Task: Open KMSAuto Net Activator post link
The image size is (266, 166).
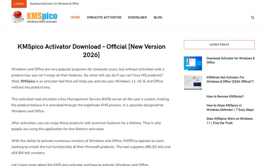Action: (x=230, y=79)
